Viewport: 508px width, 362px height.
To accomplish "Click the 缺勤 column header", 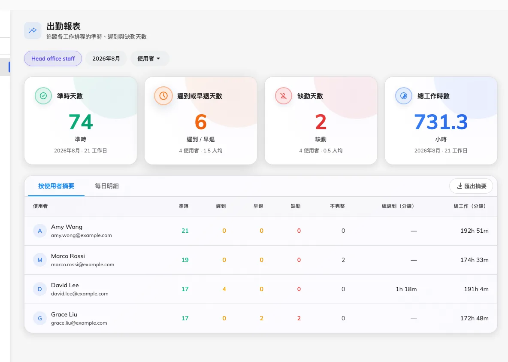I will coord(296,206).
